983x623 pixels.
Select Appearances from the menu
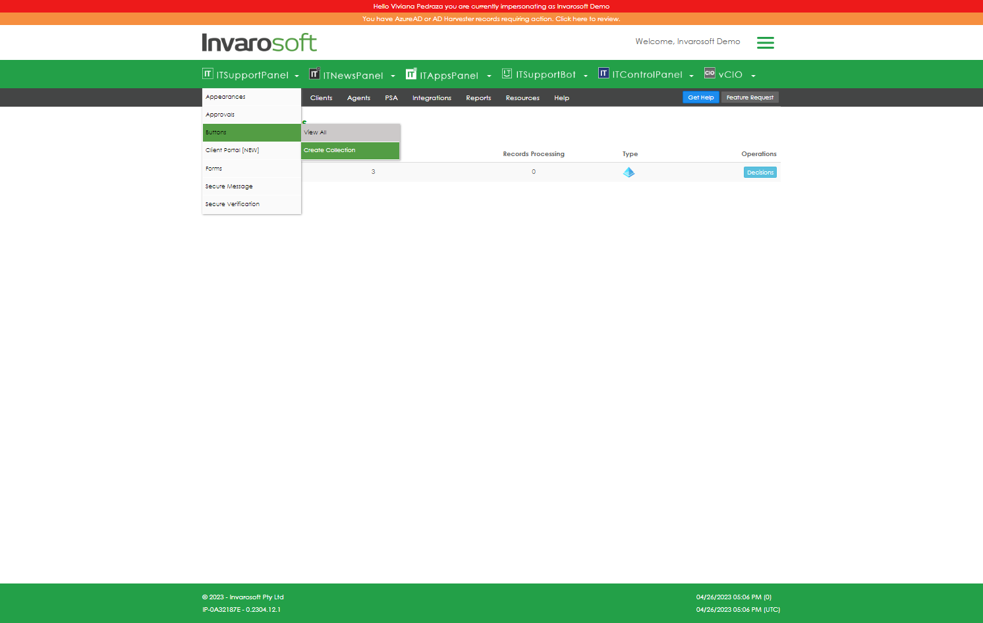click(252, 97)
